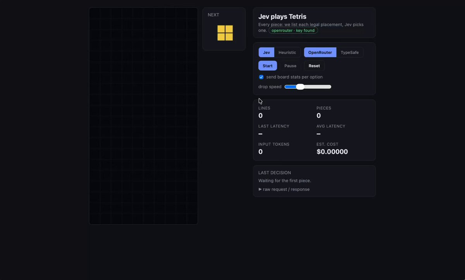Click the LAST DECISION heading

pos(275,173)
